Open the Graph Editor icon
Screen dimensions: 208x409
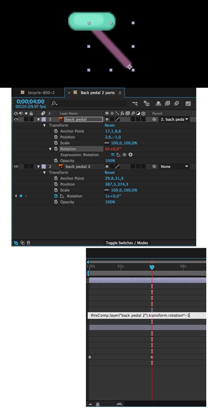188,104
